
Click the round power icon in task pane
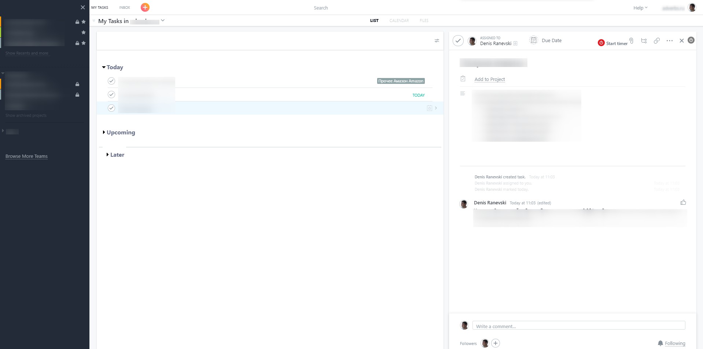click(691, 40)
